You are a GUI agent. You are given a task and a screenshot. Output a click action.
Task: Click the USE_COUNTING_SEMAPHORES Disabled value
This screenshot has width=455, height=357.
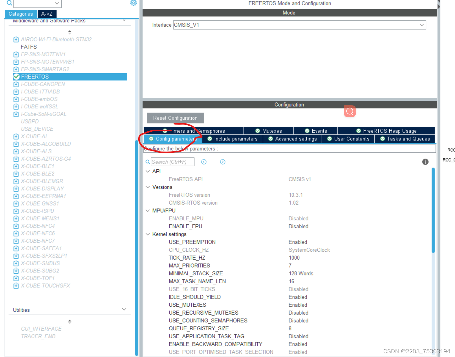click(x=299, y=321)
